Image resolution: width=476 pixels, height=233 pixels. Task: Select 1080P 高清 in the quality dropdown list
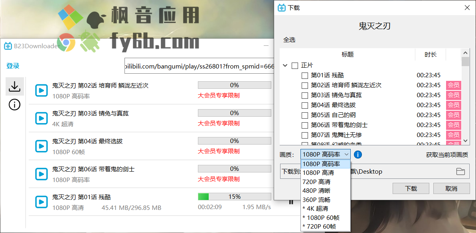tap(326, 173)
